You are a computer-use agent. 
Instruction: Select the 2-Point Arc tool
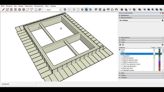click(32, 10)
